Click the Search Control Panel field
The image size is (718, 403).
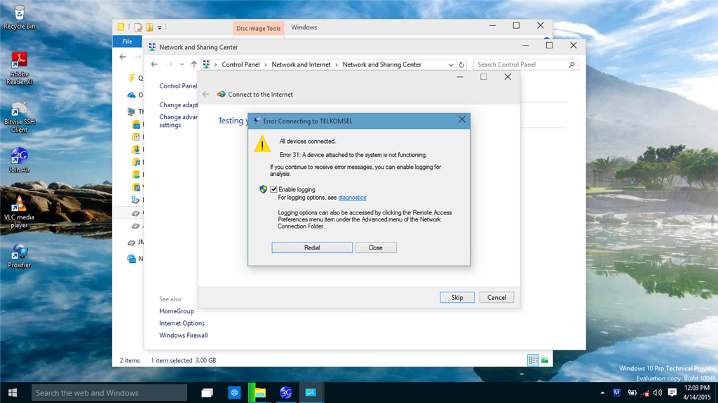click(526, 64)
